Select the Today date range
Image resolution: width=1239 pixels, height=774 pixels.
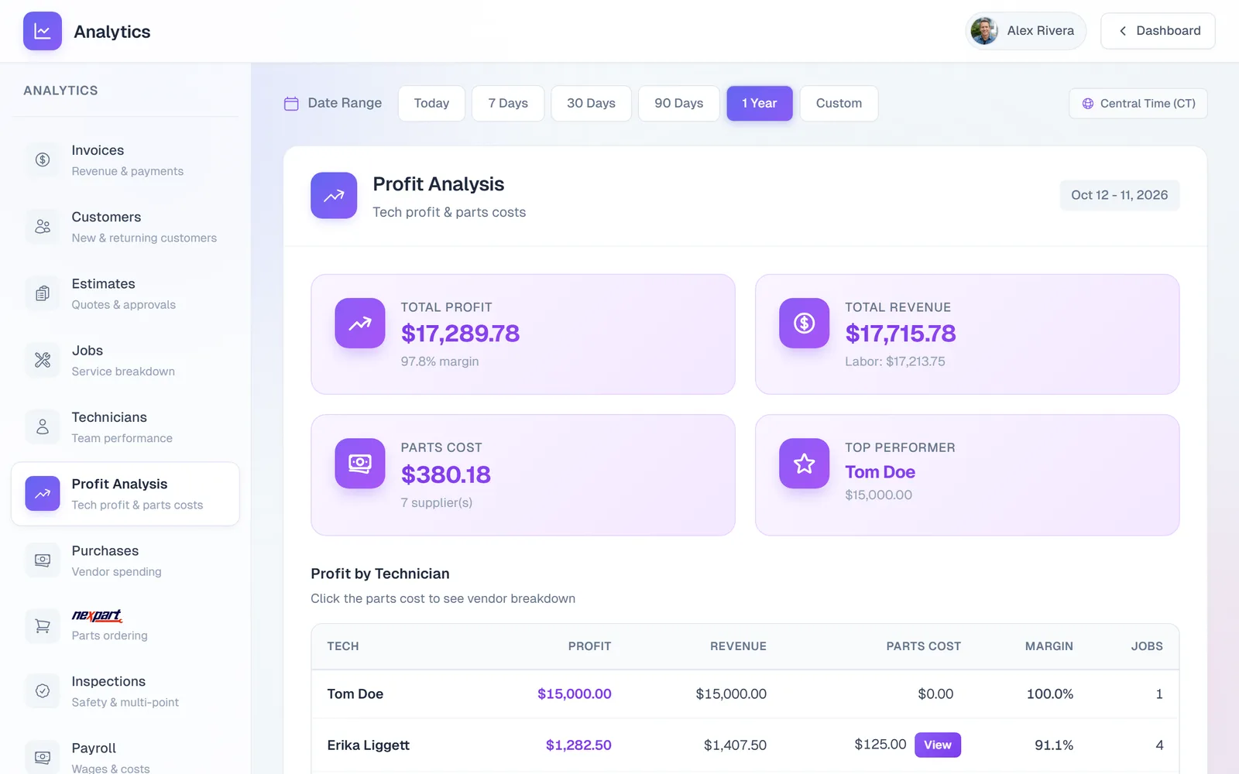click(x=431, y=104)
